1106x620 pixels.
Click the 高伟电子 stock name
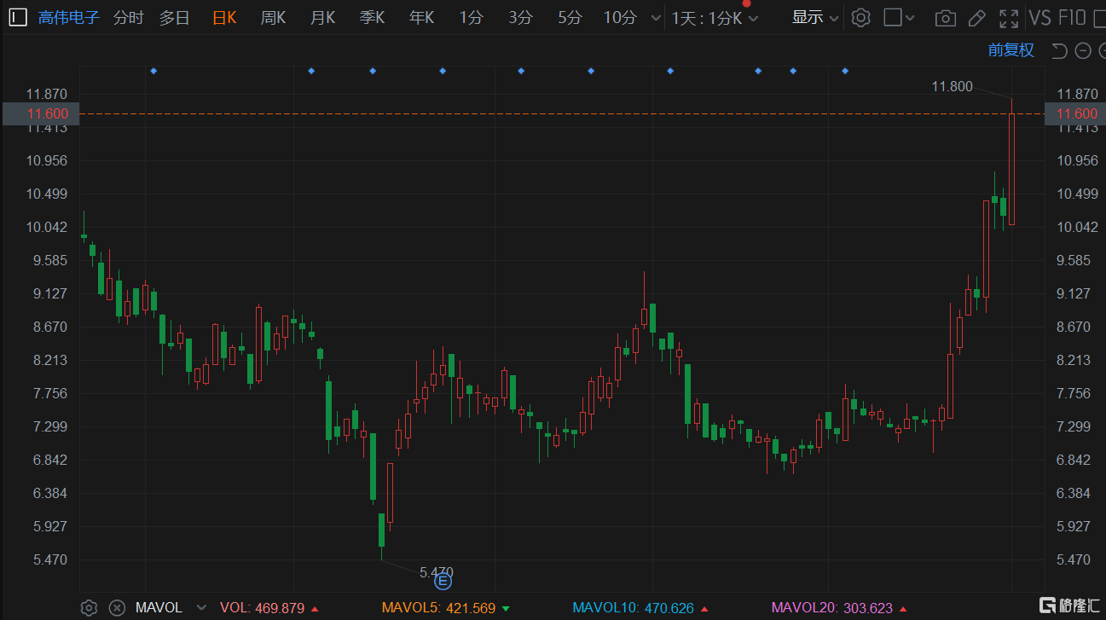click(69, 17)
